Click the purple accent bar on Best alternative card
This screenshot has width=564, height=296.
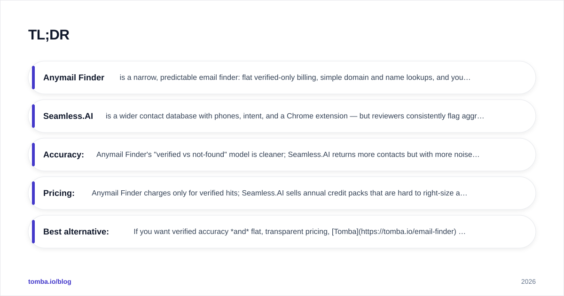click(x=33, y=232)
